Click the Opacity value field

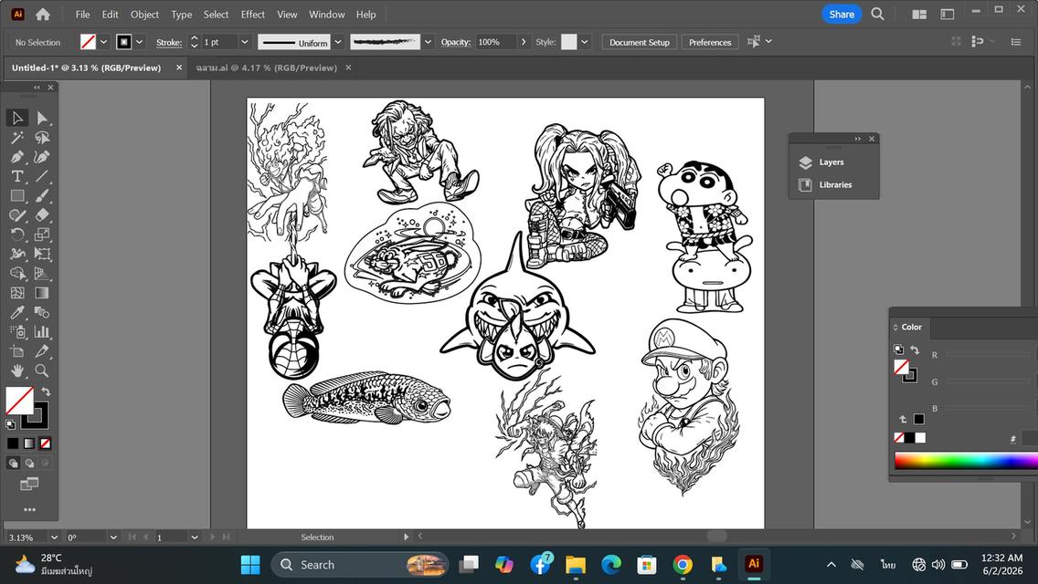click(495, 42)
